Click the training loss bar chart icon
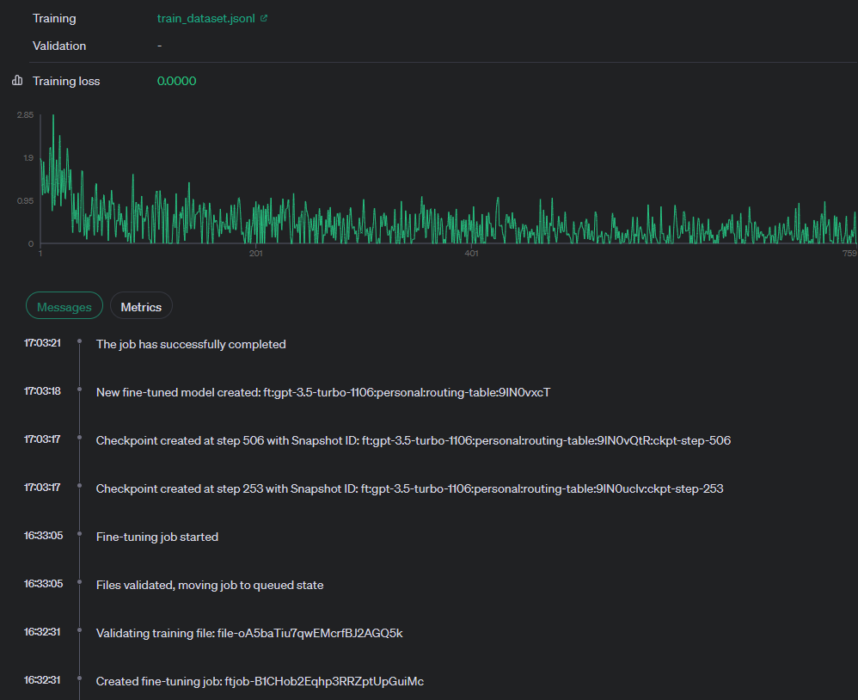Image resolution: width=858 pixels, height=700 pixels. click(17, 81)
